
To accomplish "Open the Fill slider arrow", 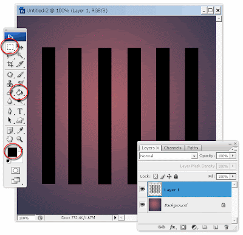I will (233, 177).
